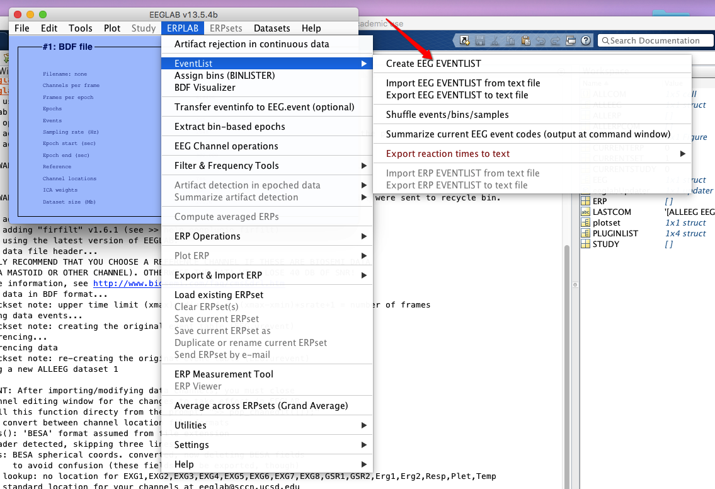The height and width of the screenshot is (489, 715).
Task: Open the File menu in EEGLAB
Action: (x=22, y=28)
